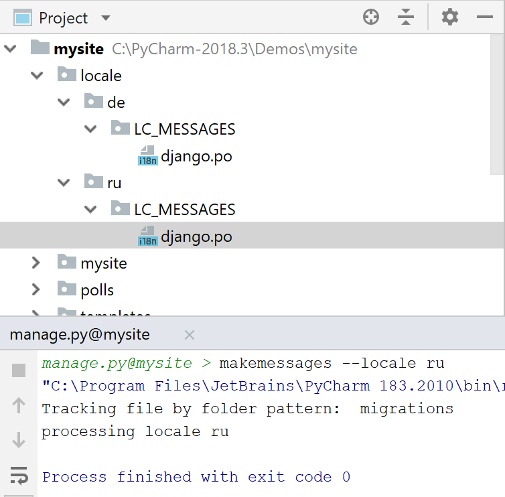Click the locale folder icon
The height and width of the screenshot is (497, 505).
pyautogui.click(x=67, y=74)
